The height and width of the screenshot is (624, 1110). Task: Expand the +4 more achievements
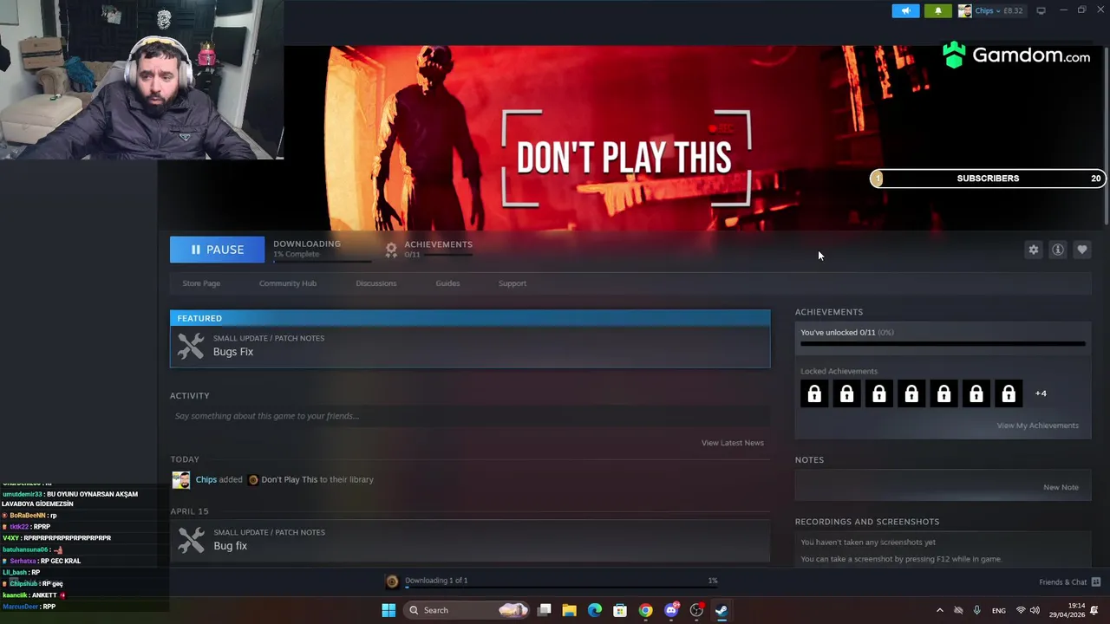(x=1041, y=393)
